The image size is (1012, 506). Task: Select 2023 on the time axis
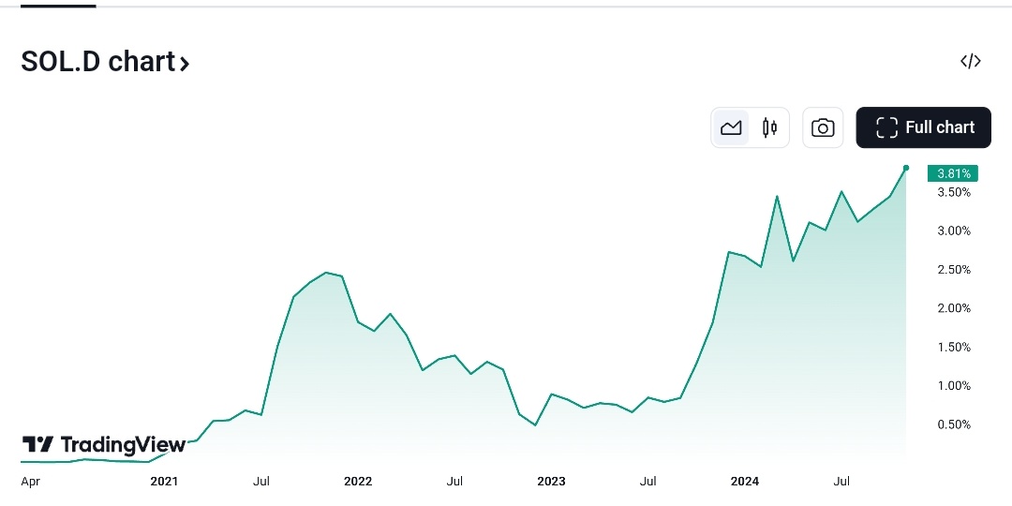point(551,482)
